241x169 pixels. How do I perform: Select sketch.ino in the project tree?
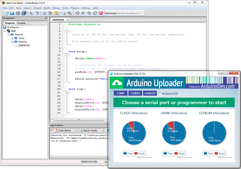[x=24, y=45]
